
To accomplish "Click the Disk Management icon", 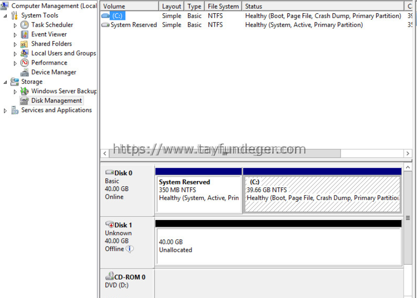I will click(25, 101).
